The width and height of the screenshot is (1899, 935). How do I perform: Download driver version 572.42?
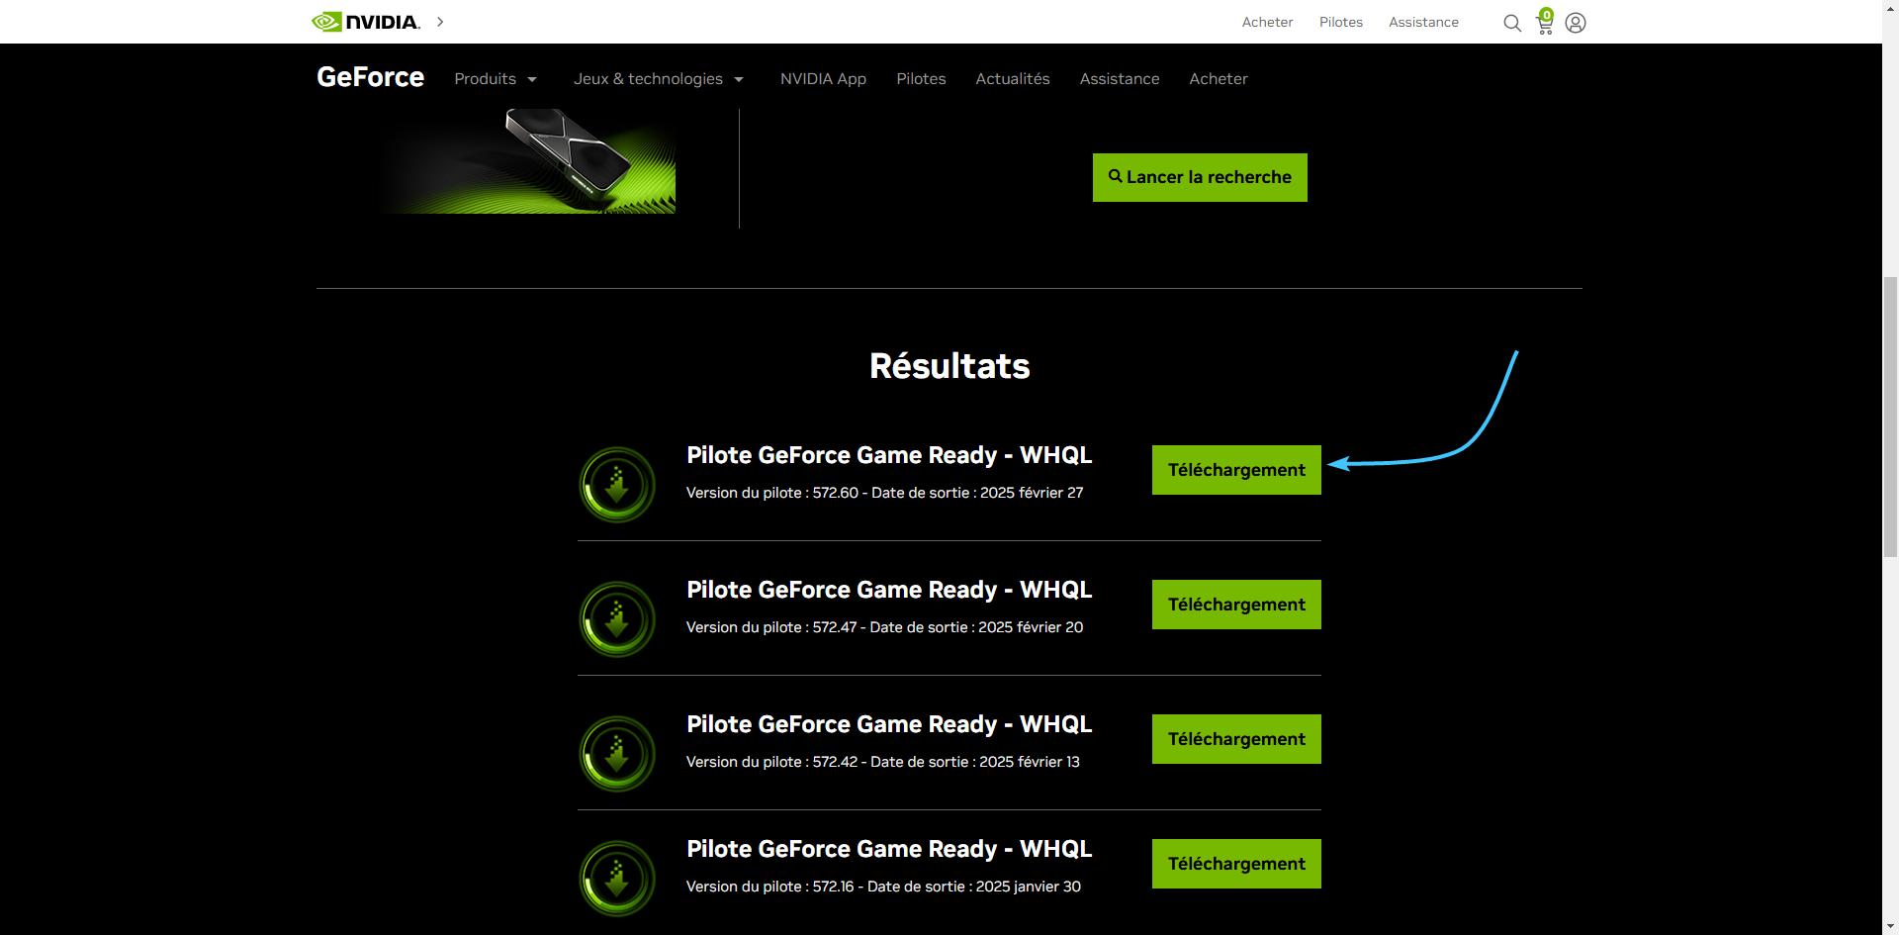point(1236,739)
